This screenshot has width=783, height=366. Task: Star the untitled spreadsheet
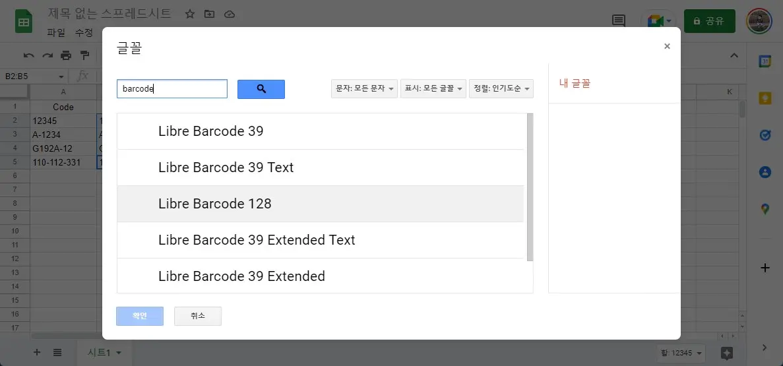click(x=190, y=14)
